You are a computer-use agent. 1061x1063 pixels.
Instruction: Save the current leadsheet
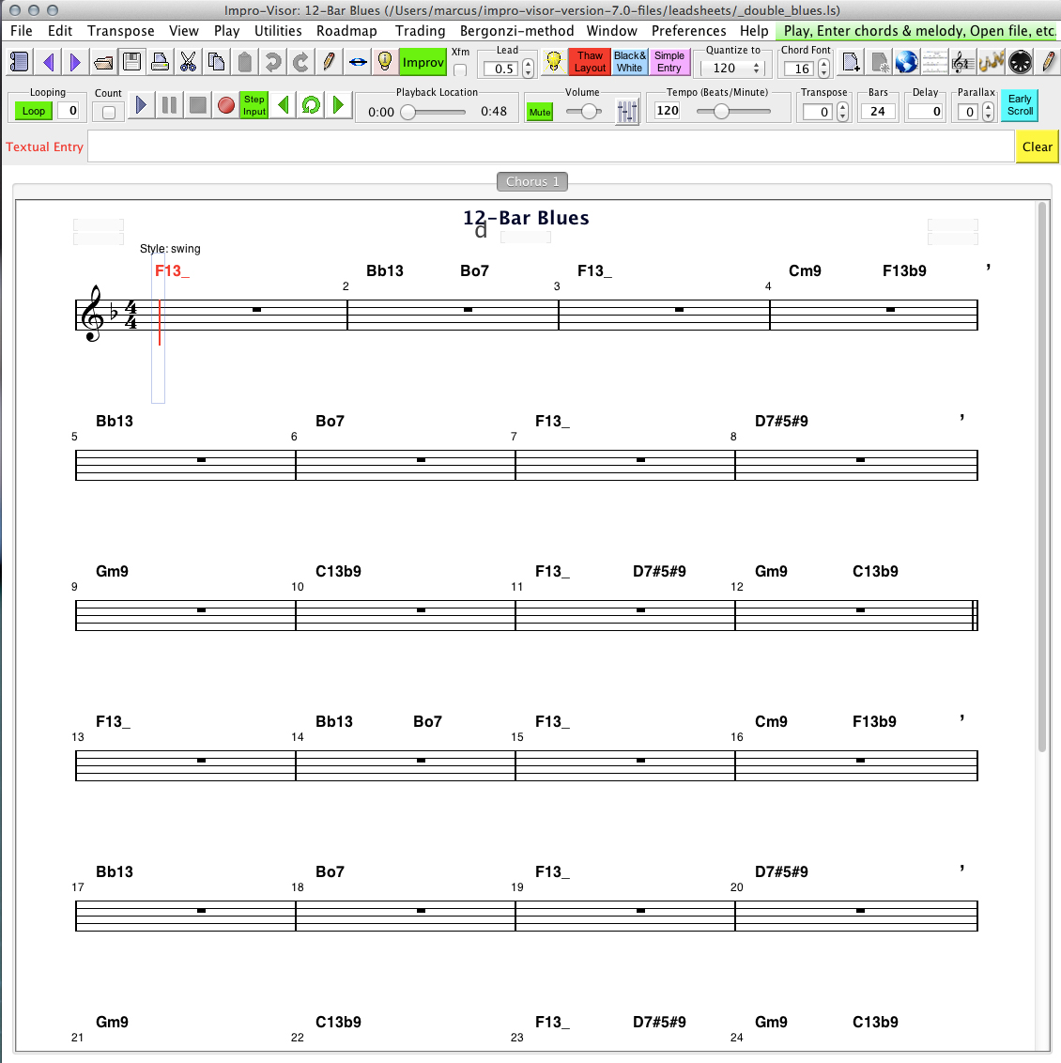(x=131, y=61)
